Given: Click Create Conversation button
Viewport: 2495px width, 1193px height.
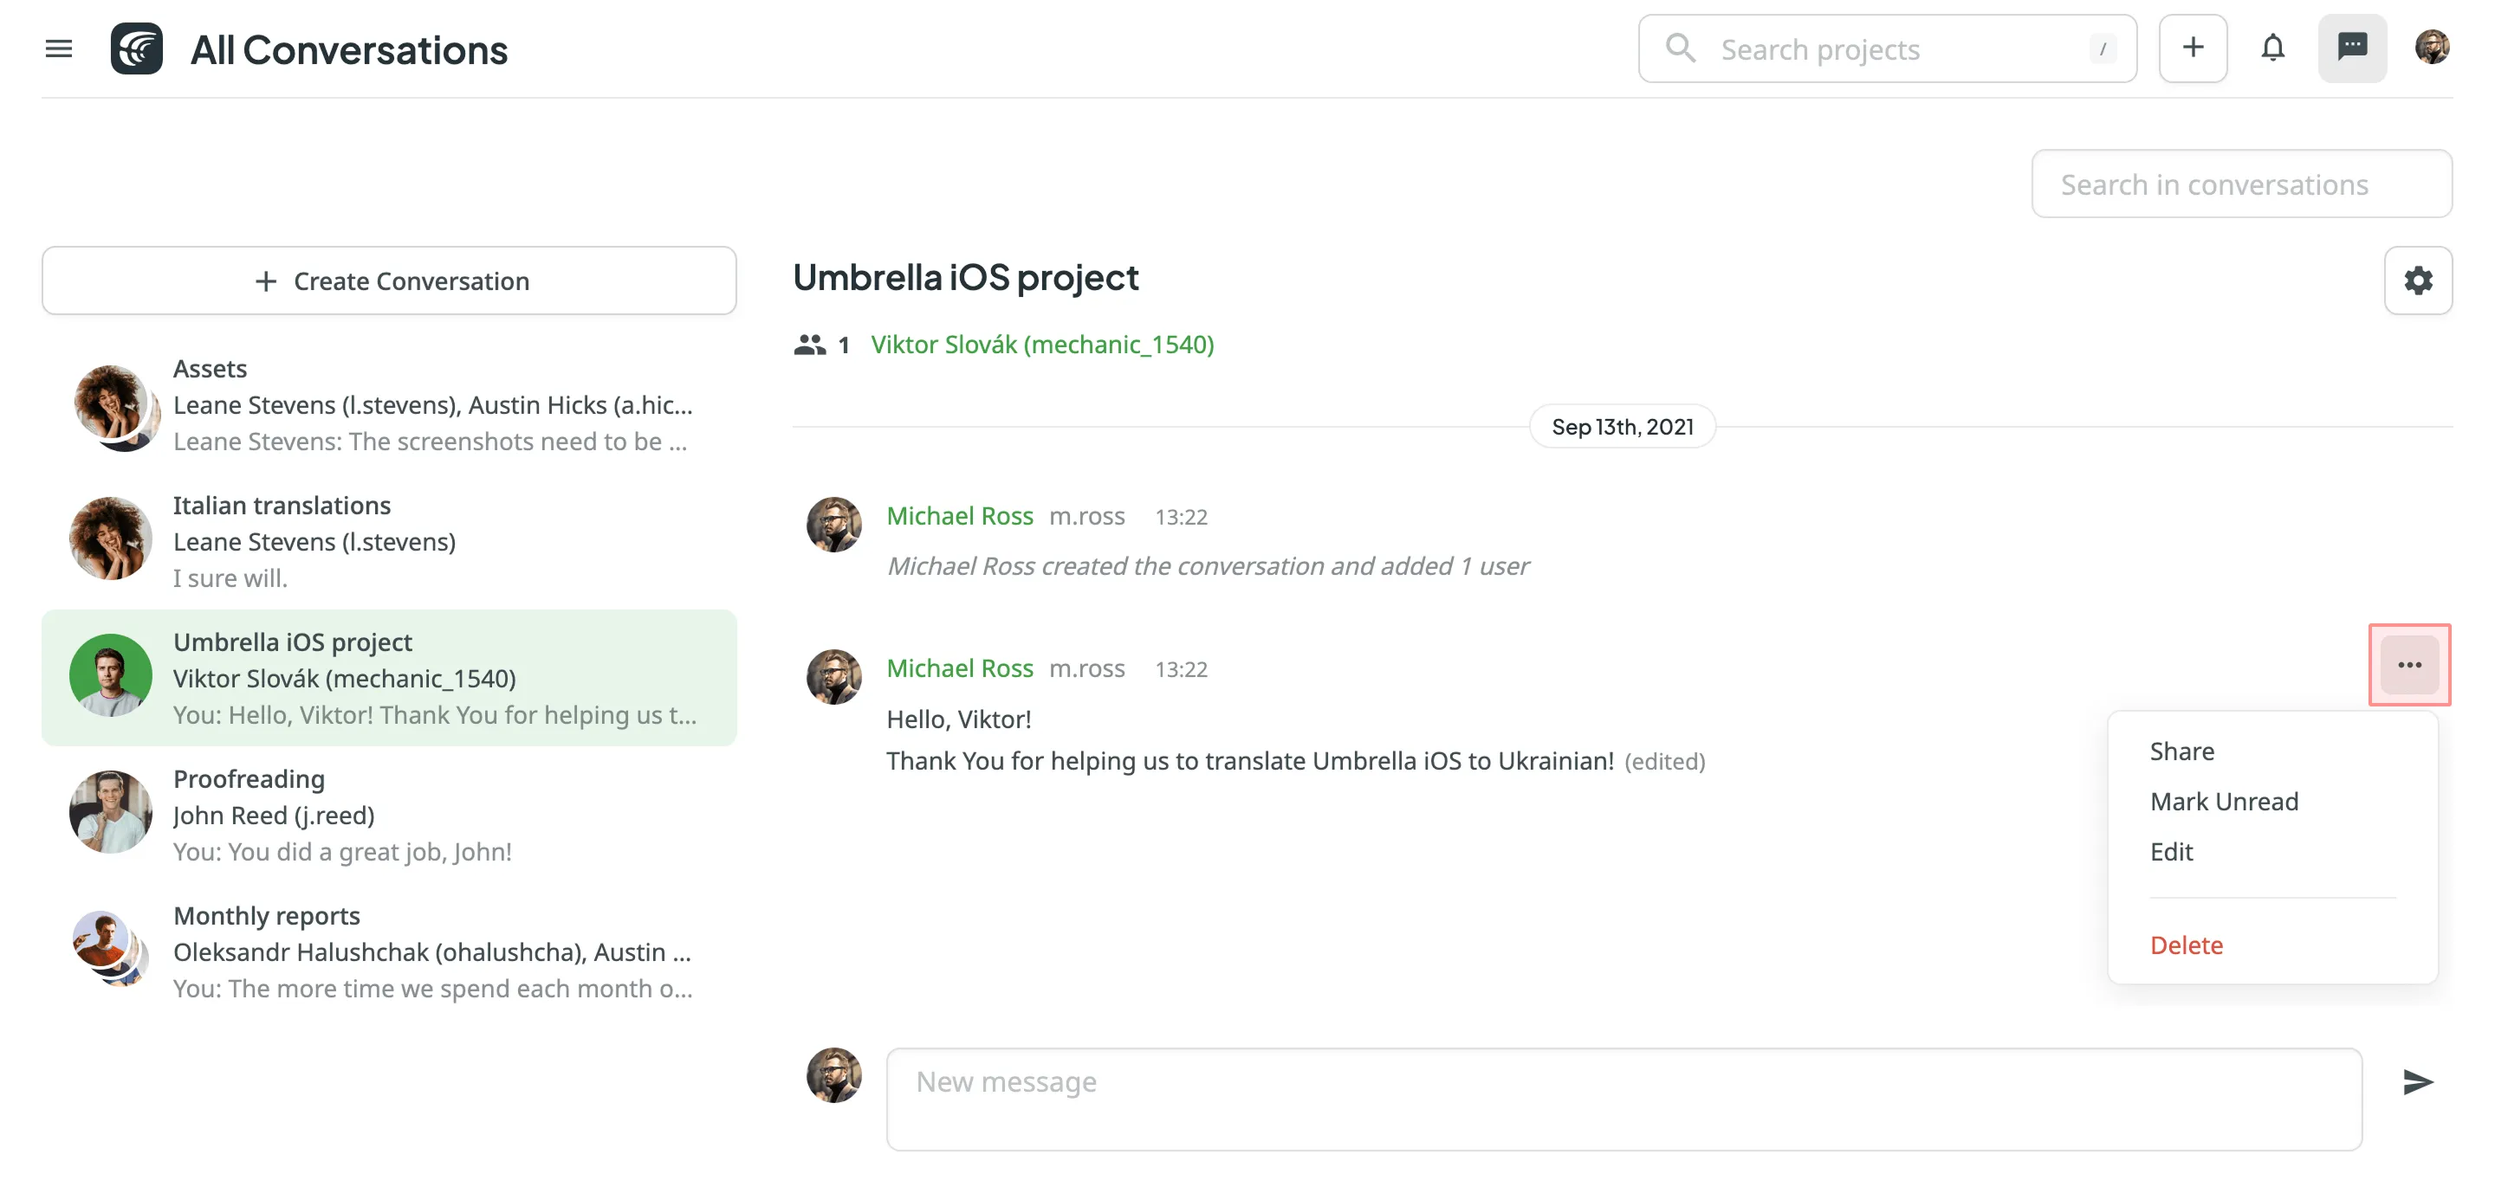Looking at the screenshot, I should tap(389, 281).
